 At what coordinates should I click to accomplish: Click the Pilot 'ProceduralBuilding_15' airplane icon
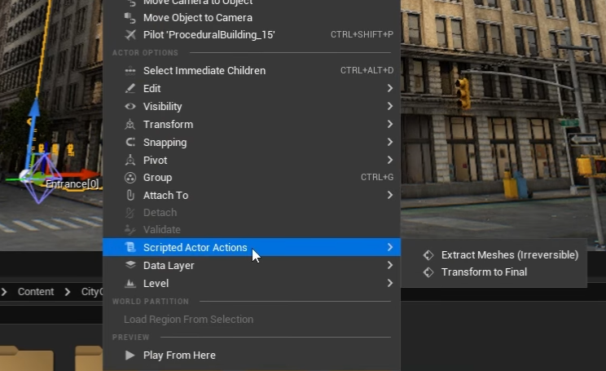[130, 34]
